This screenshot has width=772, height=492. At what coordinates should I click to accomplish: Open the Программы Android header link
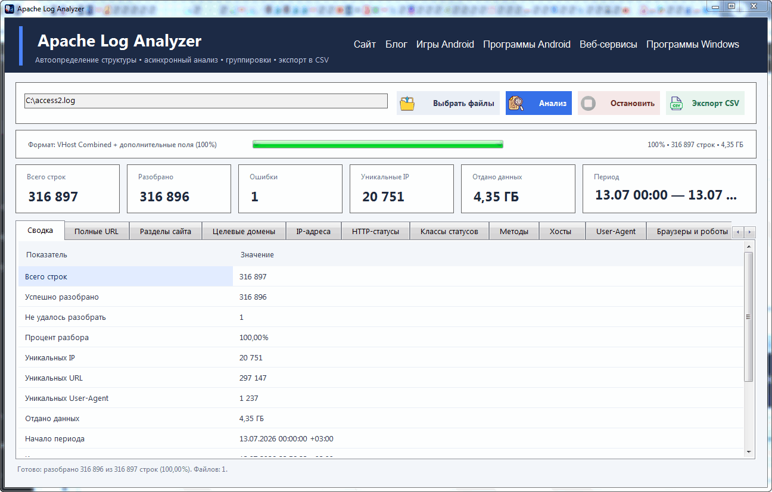coord(527,44)
